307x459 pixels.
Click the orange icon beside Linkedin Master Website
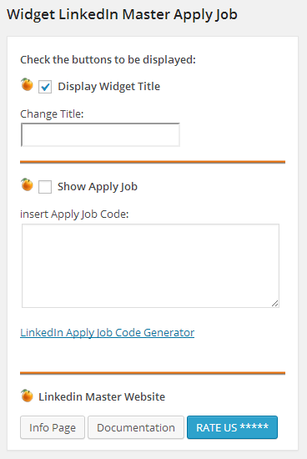[x=27, y=396]
